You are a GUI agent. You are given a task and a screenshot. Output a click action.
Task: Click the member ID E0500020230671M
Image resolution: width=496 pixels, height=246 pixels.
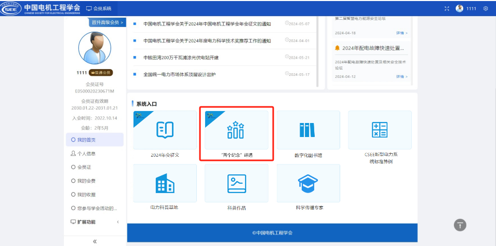tap(95, 91)
